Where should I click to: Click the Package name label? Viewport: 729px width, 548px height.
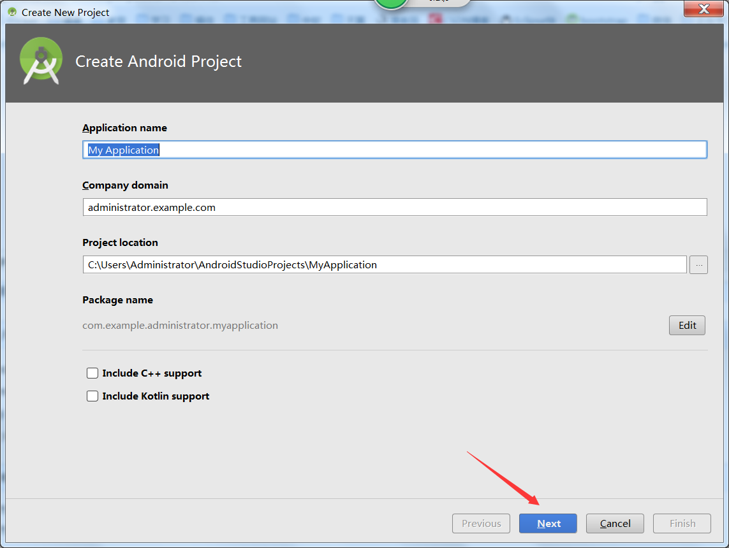point(117,300)
